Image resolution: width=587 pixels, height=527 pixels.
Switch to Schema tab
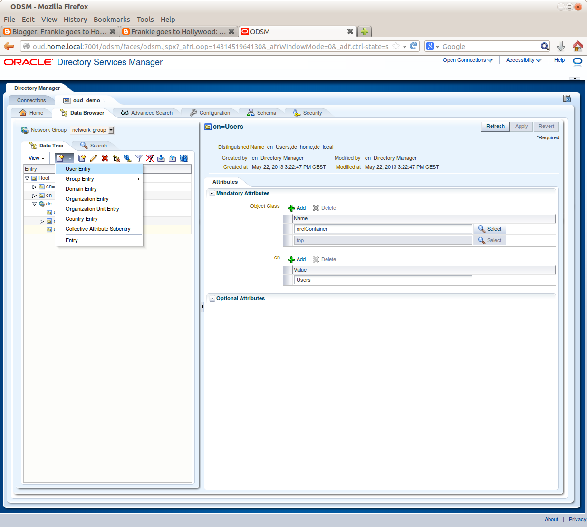262,113
